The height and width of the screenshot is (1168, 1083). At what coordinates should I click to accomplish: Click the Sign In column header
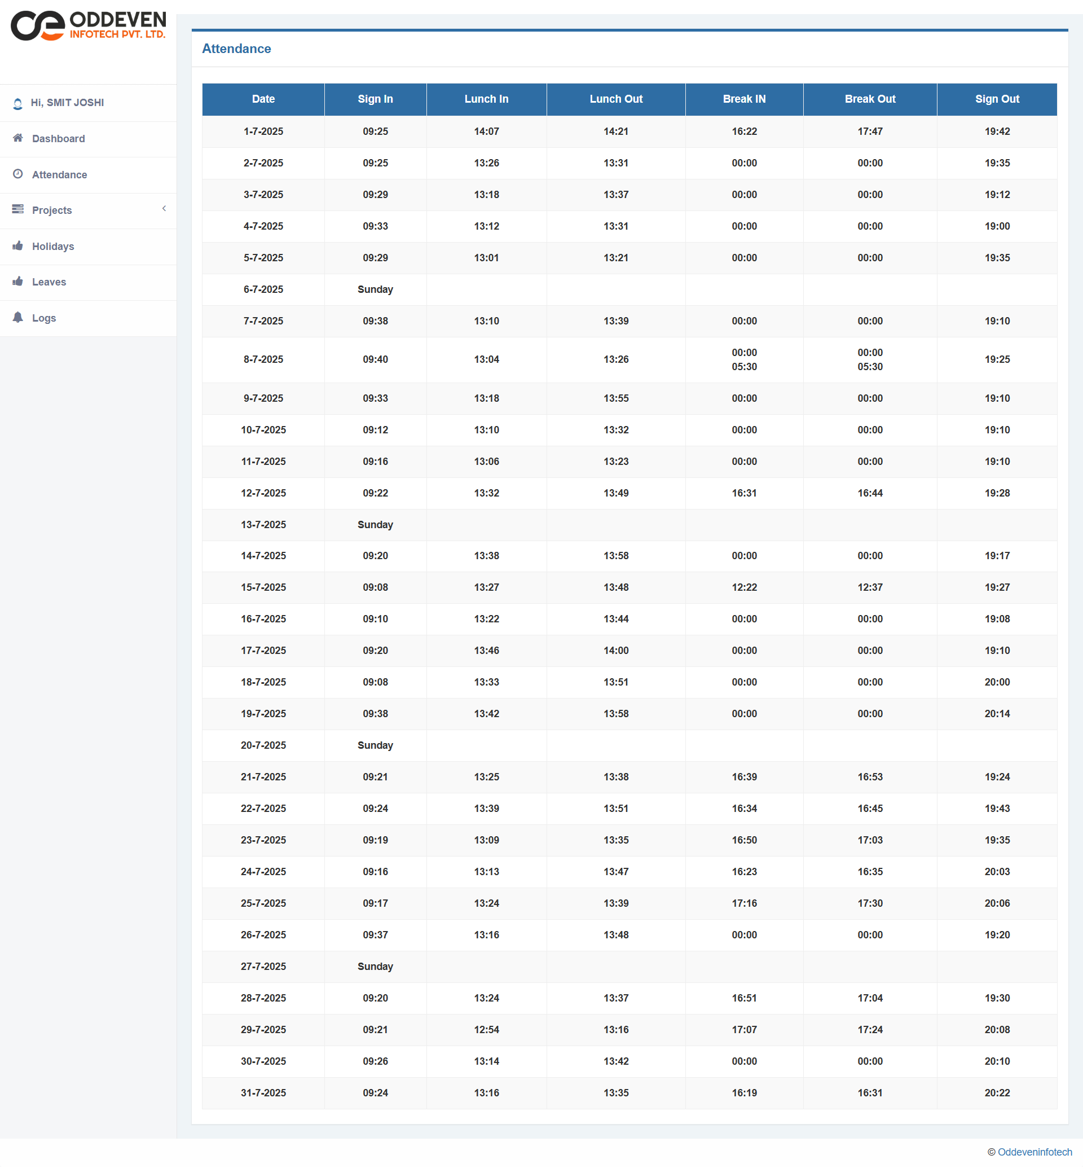pyautogui.click(x=375, y=100)
